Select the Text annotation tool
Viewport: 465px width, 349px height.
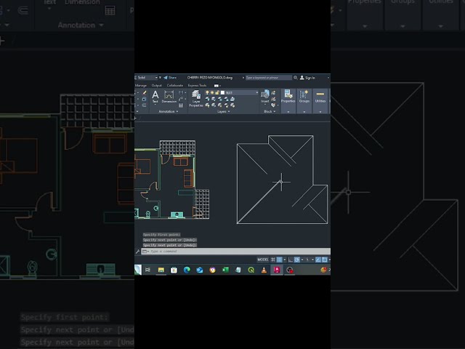pos(155,97)
